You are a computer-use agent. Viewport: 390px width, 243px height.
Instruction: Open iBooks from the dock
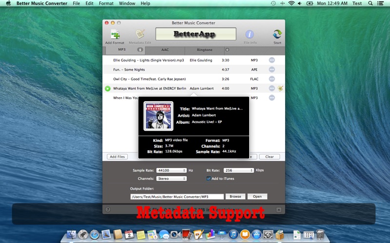coord(245,234)
